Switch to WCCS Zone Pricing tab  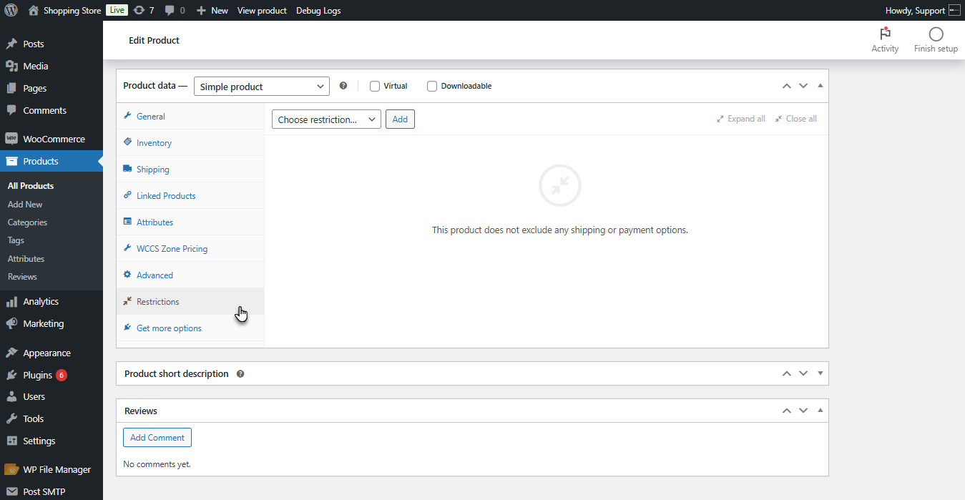190,248
